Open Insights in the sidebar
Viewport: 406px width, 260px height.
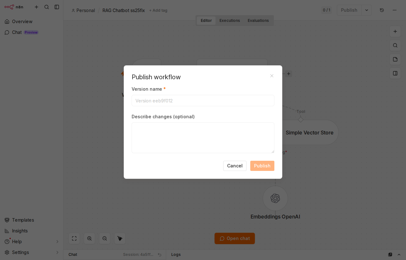click(x=32, y=231)
